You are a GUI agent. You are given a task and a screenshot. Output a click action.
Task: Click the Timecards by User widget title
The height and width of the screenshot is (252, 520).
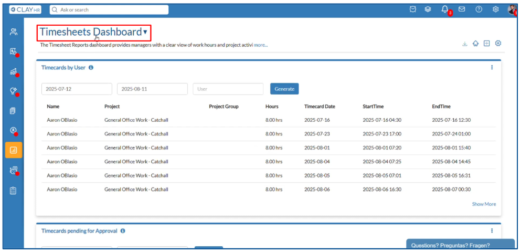tap(63, 67)
